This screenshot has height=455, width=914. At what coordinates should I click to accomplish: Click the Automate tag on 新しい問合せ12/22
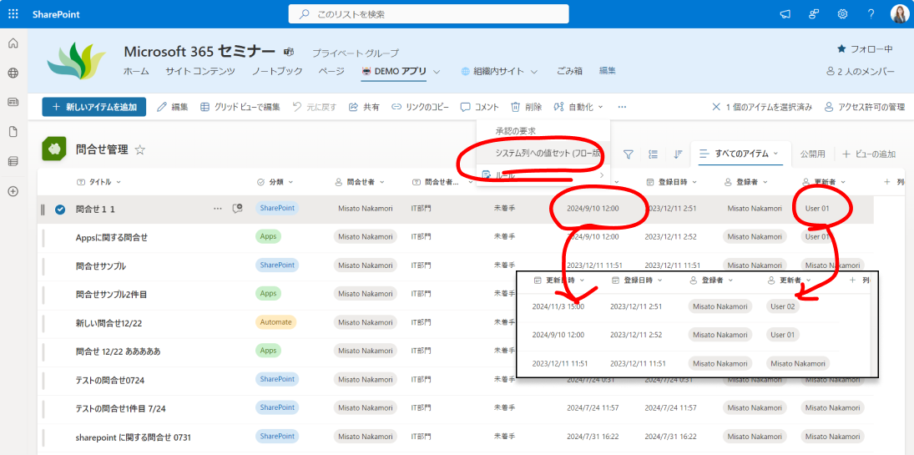(x=275, y=322)
